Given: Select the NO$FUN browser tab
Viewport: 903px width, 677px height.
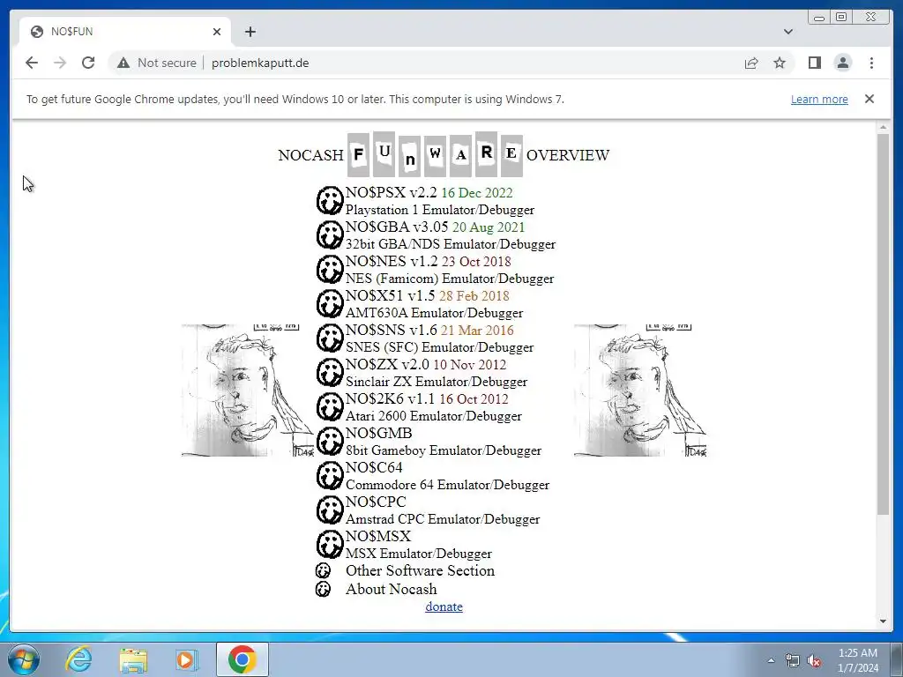Looking at the screenshot, I should tap(125, 32).
